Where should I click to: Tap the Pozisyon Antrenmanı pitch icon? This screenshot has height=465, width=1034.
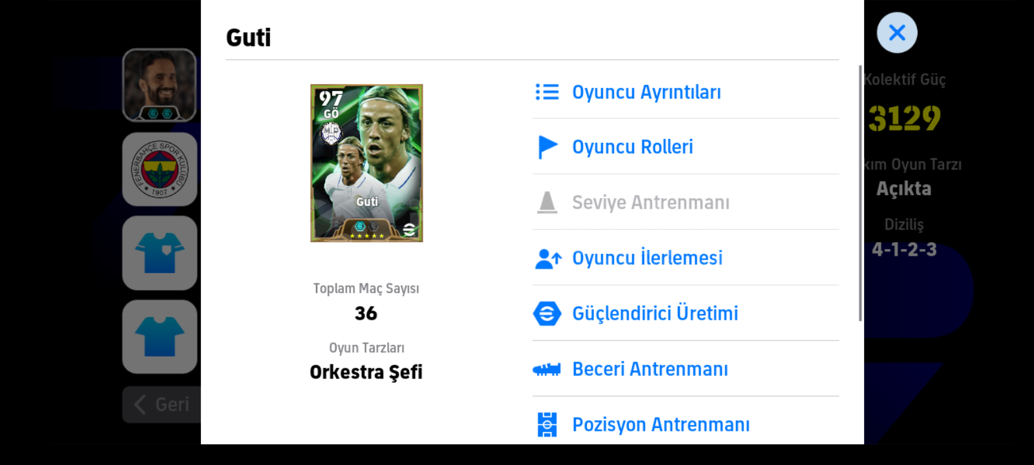click(x=547, y=425)
